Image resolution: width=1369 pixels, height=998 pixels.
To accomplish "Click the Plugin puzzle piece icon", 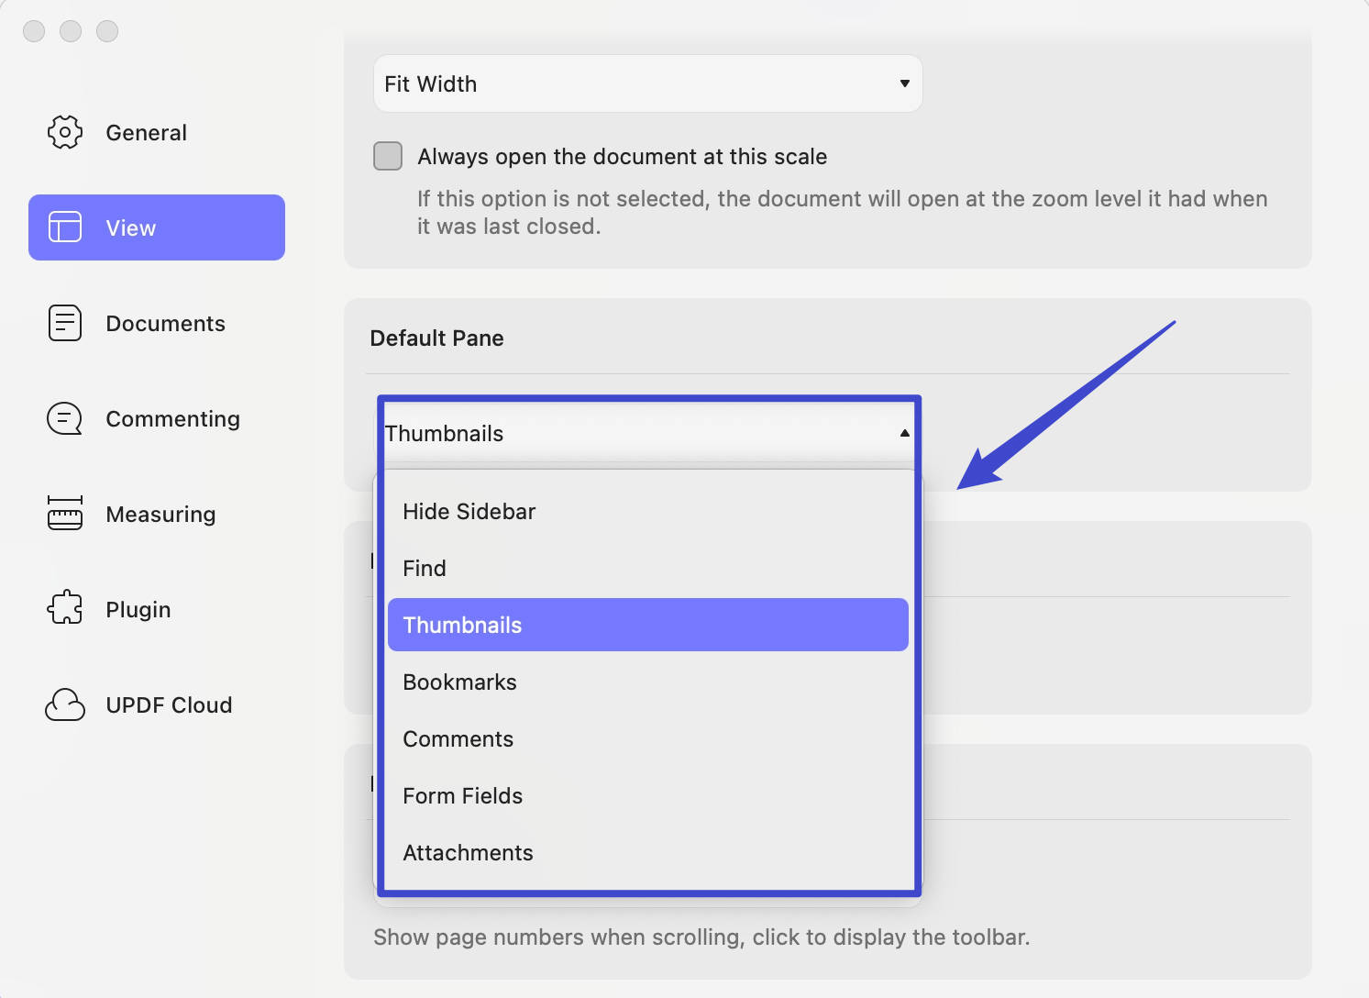I will click(65, 607).
